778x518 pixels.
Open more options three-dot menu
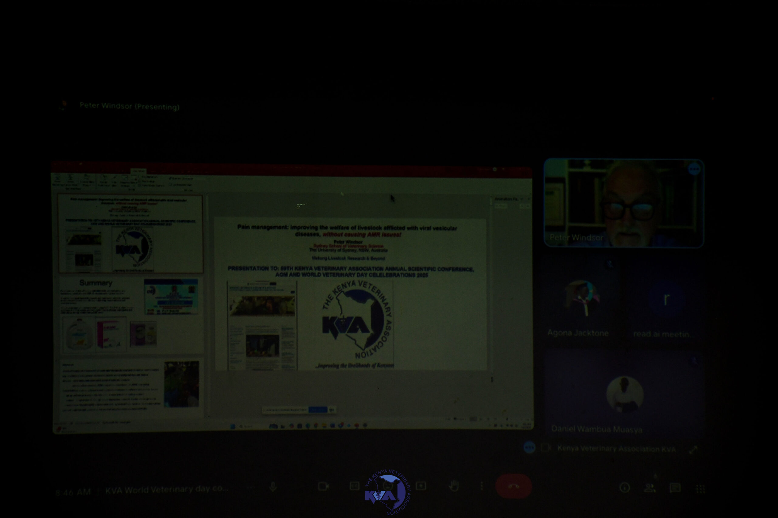tap(481, 486)
